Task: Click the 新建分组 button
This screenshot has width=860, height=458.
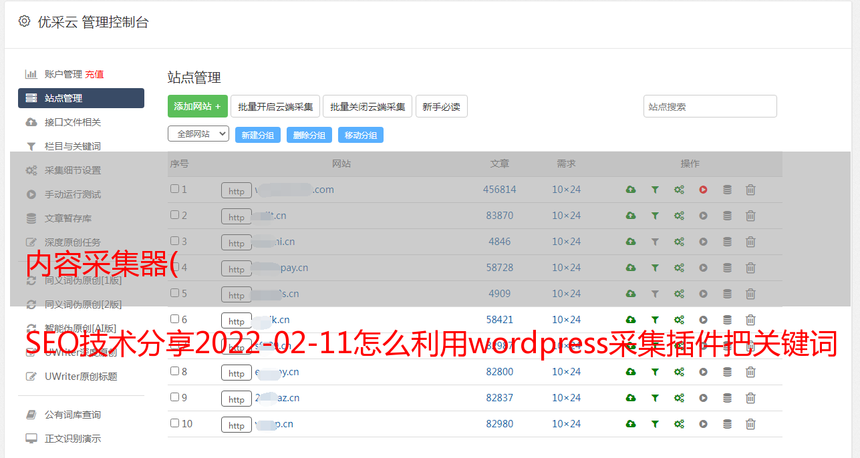Action: (257, 135)
